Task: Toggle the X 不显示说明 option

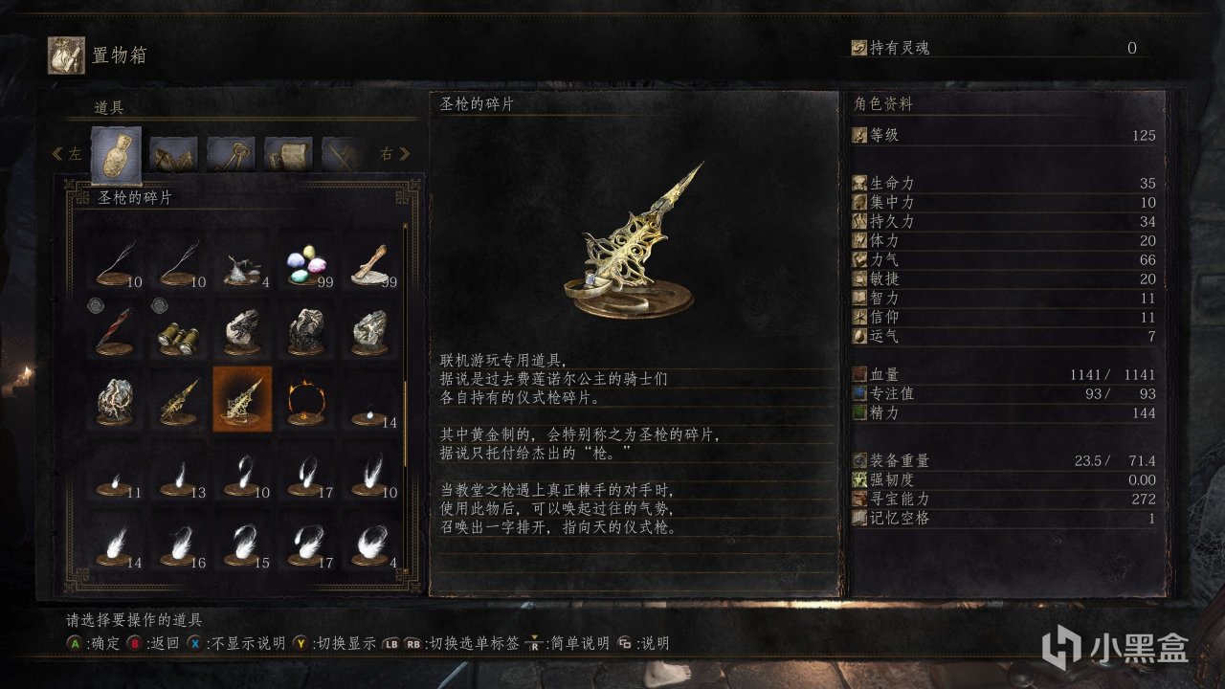Action: [235, 643]
